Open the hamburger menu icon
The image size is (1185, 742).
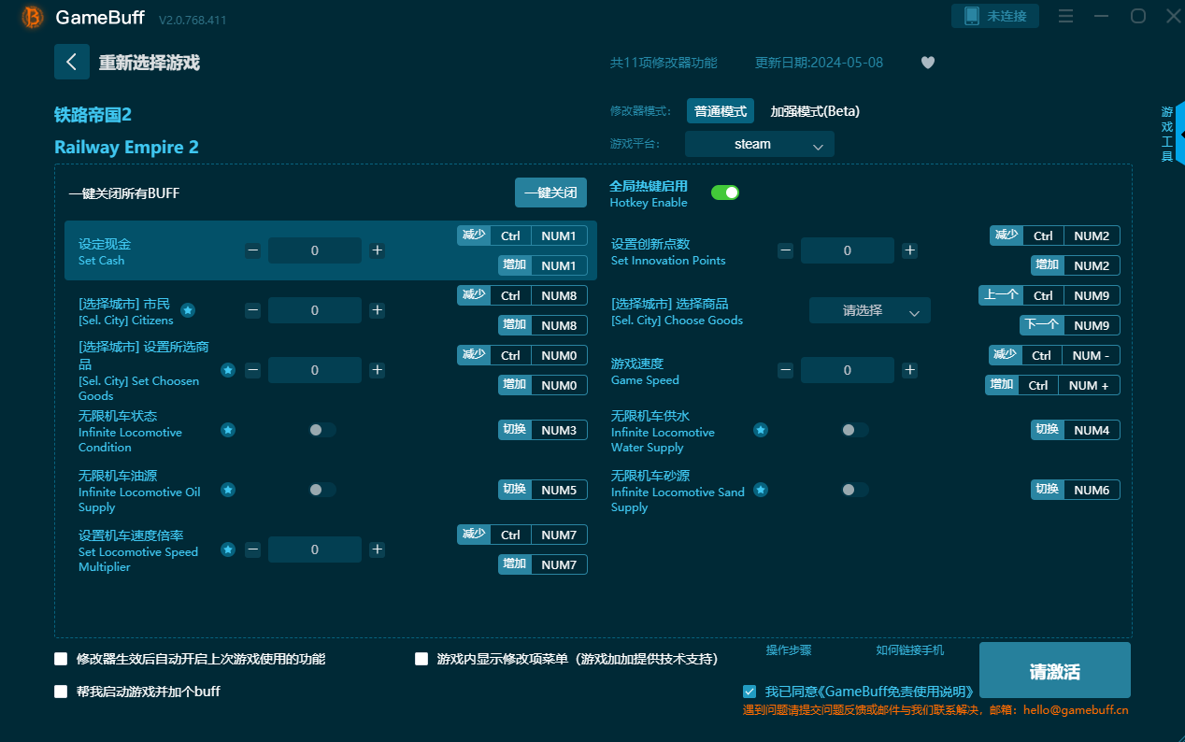click(x=1065, y=17)
